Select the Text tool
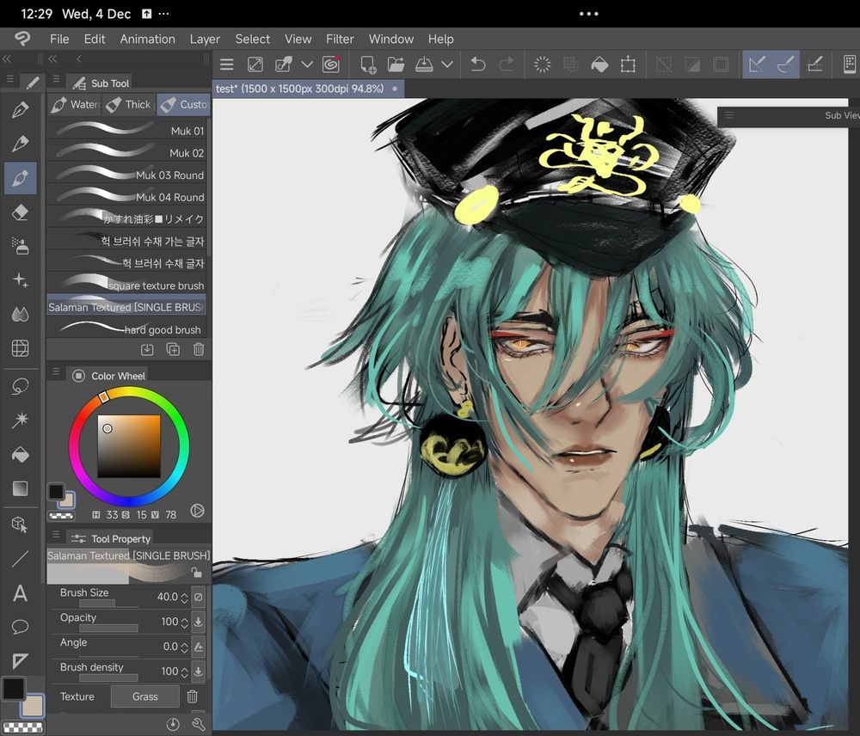This screenshot has width=860, height=736. 21,593
